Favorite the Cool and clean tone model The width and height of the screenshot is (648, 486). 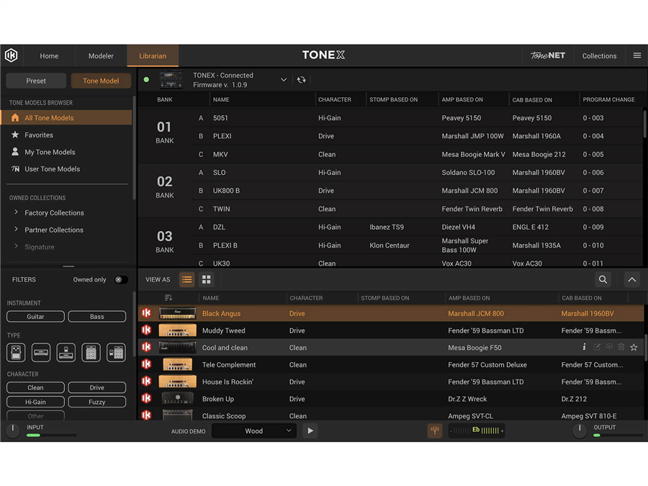(634, 348)
